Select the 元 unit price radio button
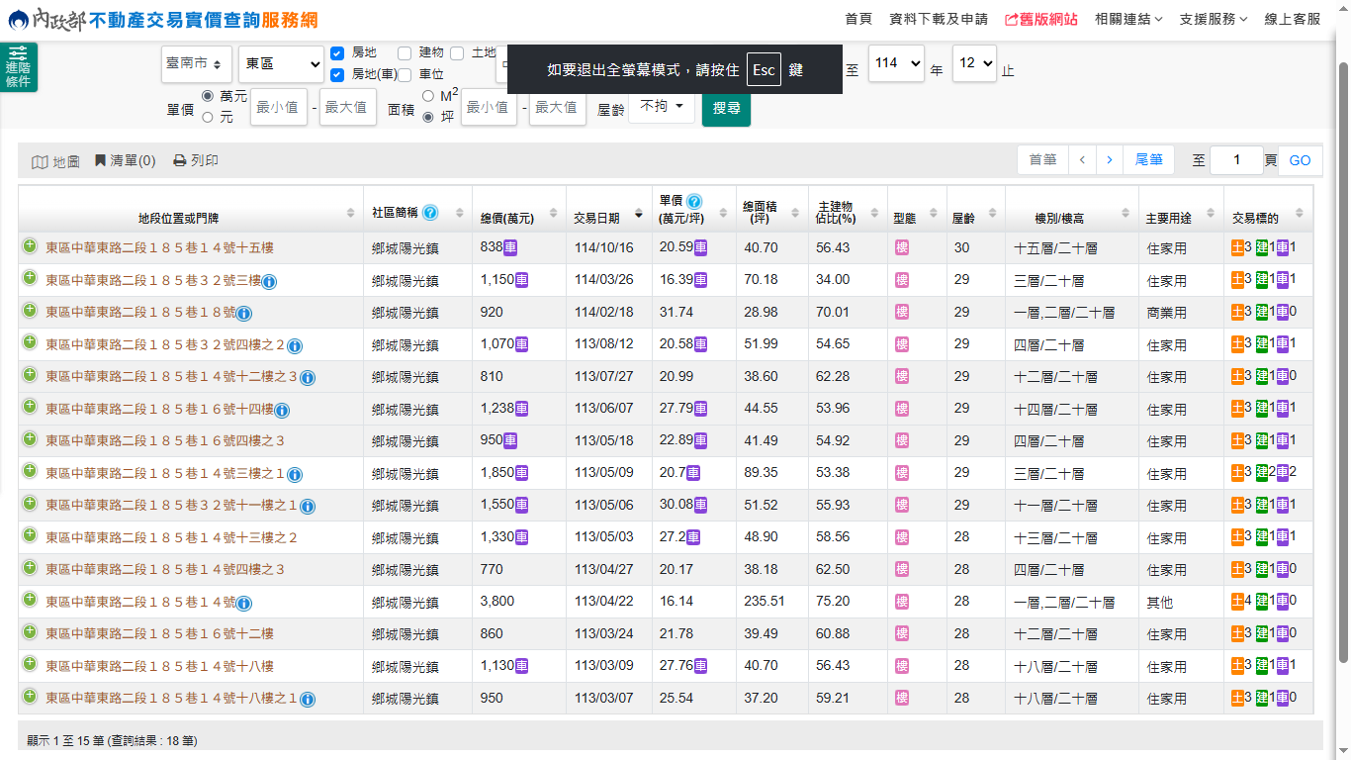The height and width of the screenshot is (760, 1351). 208,117
